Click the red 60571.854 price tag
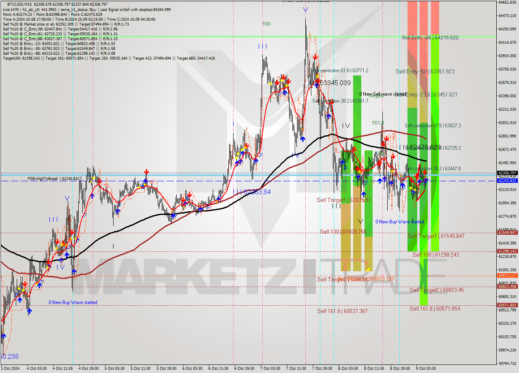 click(507, 305)
